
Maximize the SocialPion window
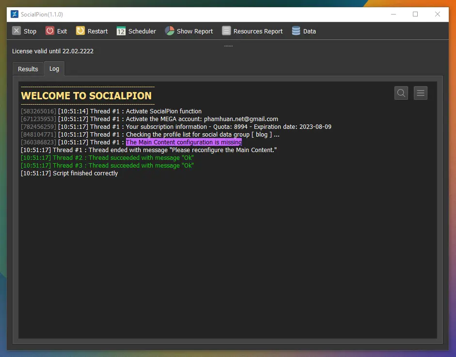[x=415, y=14]
